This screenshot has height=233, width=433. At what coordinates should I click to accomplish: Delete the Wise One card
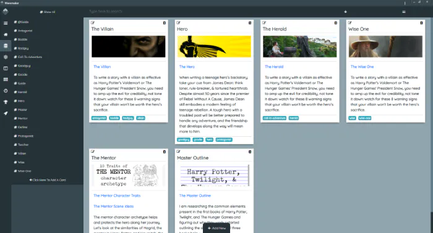click(421, 23)
